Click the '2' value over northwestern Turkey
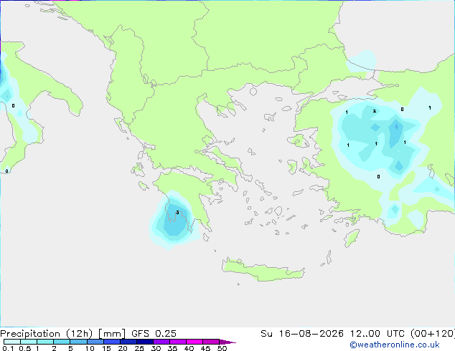 click(375, 111)
